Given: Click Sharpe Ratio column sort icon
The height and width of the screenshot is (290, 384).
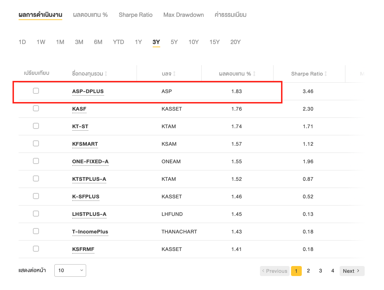Looking at the screenshot, I should pos(326,74).
